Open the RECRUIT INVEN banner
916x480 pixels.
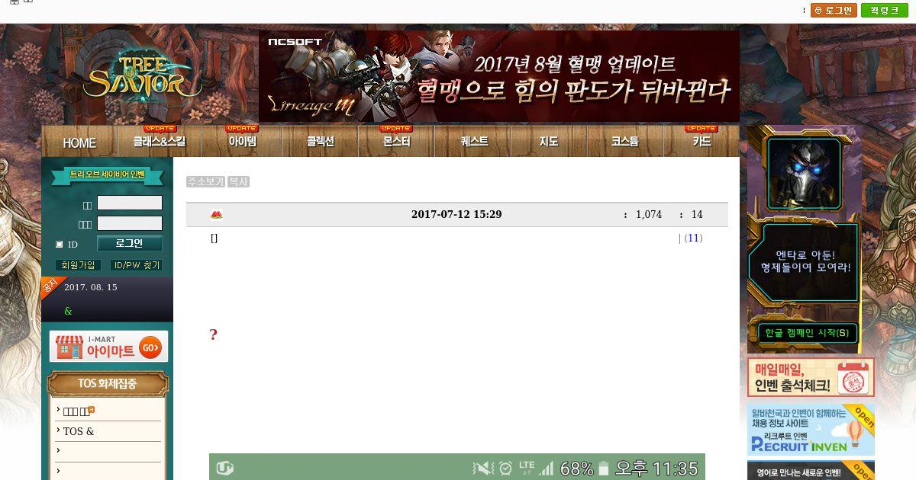(811, 430)
